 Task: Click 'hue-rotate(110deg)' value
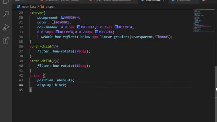pos(70,66)
